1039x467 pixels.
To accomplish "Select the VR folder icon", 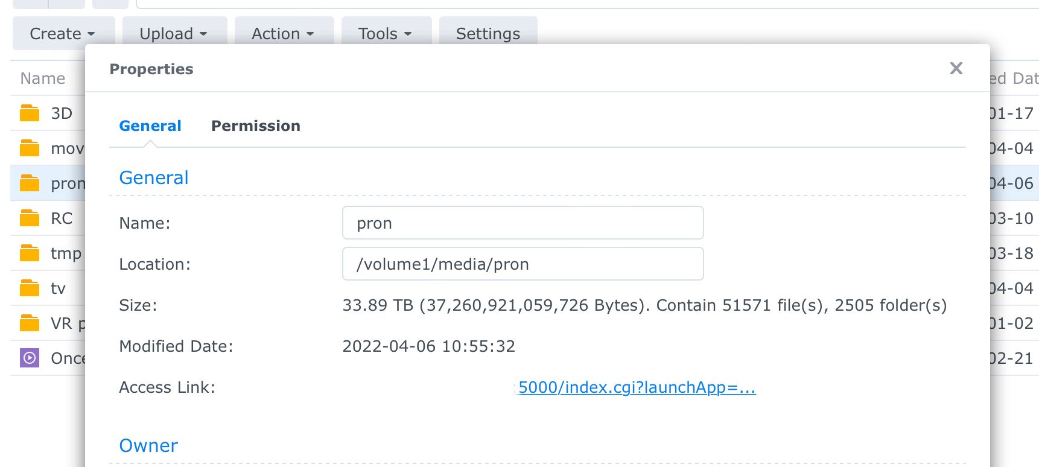I will [30, 323].
